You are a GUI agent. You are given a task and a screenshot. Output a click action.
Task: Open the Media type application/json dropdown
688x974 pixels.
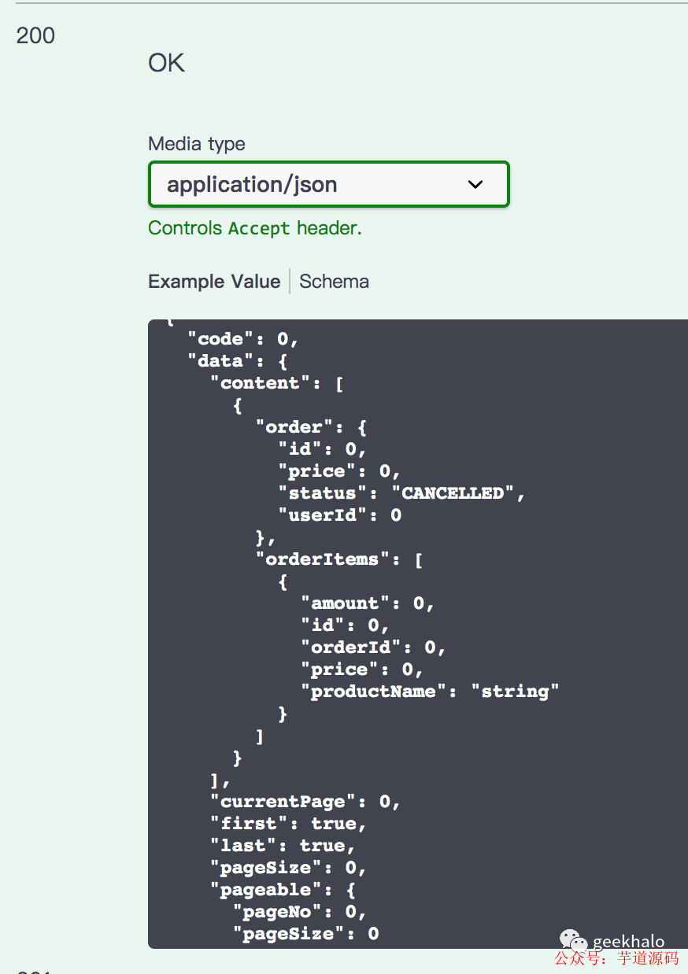tap(328, 184)
